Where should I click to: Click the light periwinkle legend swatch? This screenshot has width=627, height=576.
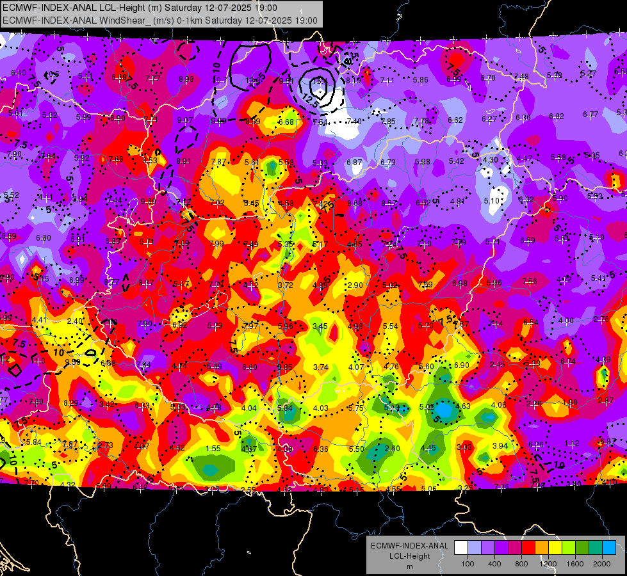pyautogui.click(x=474, y=548)
